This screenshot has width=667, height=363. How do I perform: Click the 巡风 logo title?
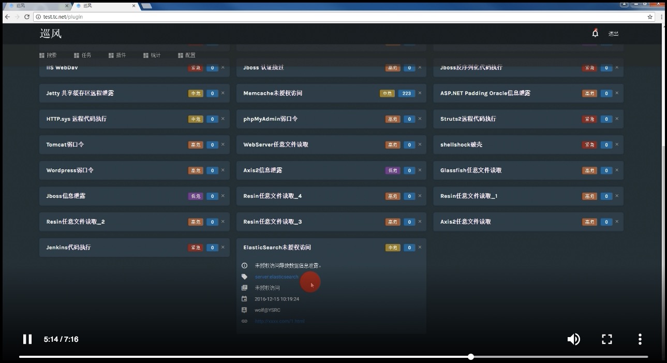(x=51, y=34)
